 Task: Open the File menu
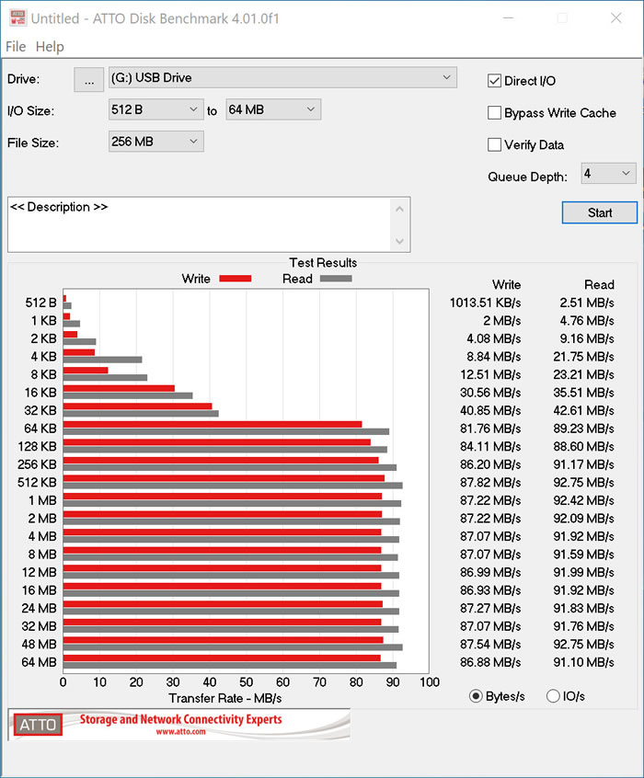pyautogui.click(x=16, y=47)
